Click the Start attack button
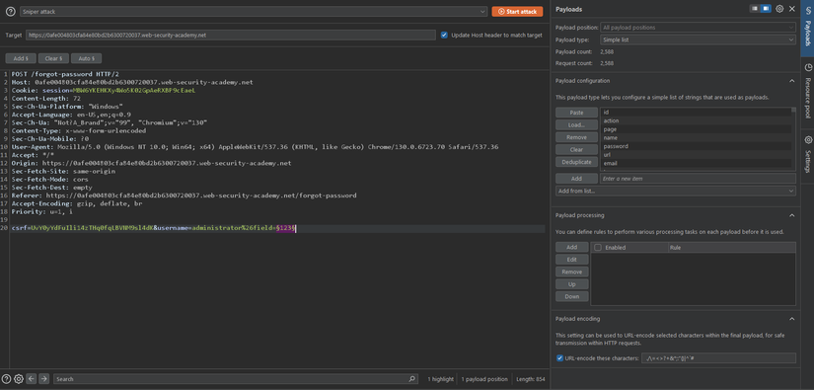This screenshot has height=390, width=814. pos(517,12)
